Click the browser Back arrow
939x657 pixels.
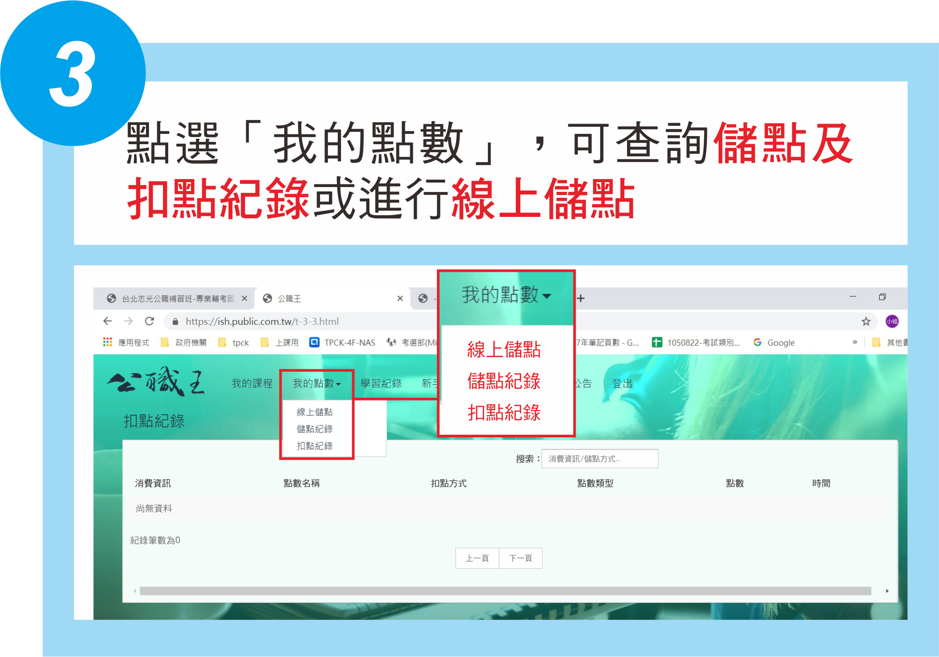(108, 321)
